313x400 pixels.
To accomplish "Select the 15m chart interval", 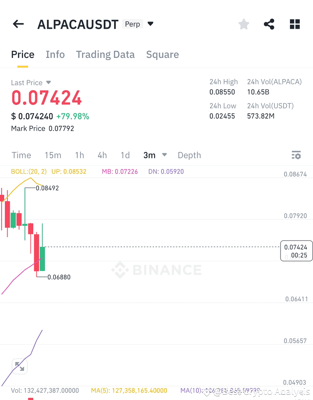I will coord(53,155).
